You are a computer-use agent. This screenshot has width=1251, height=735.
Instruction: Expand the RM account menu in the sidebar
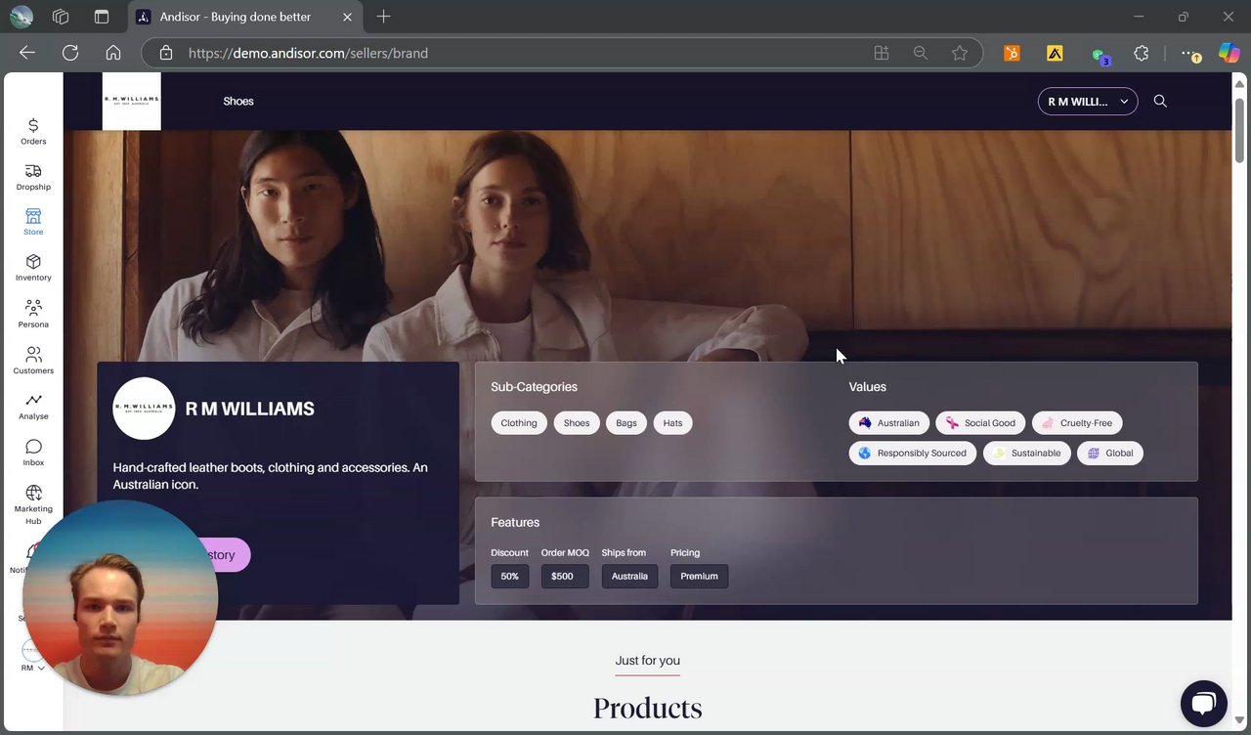[x=33, y=657]
